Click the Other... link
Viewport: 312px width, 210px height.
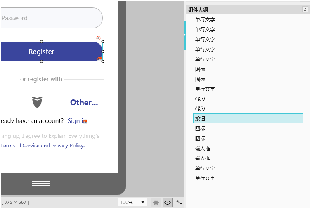point(84,103)
